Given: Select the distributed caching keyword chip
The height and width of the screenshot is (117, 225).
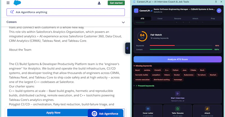Looking at the screenshot, I should 161,79.
